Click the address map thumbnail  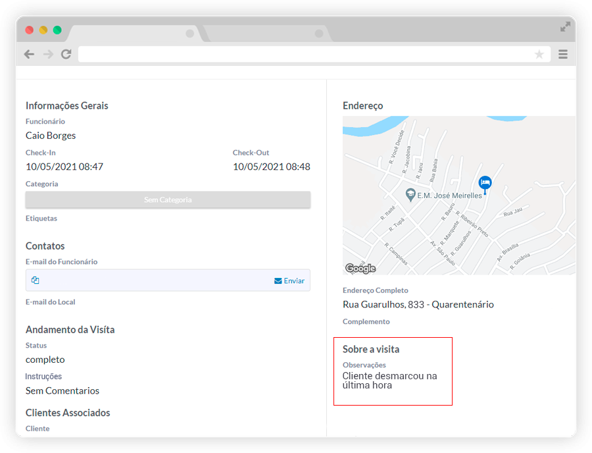click(x=459, y=196)
